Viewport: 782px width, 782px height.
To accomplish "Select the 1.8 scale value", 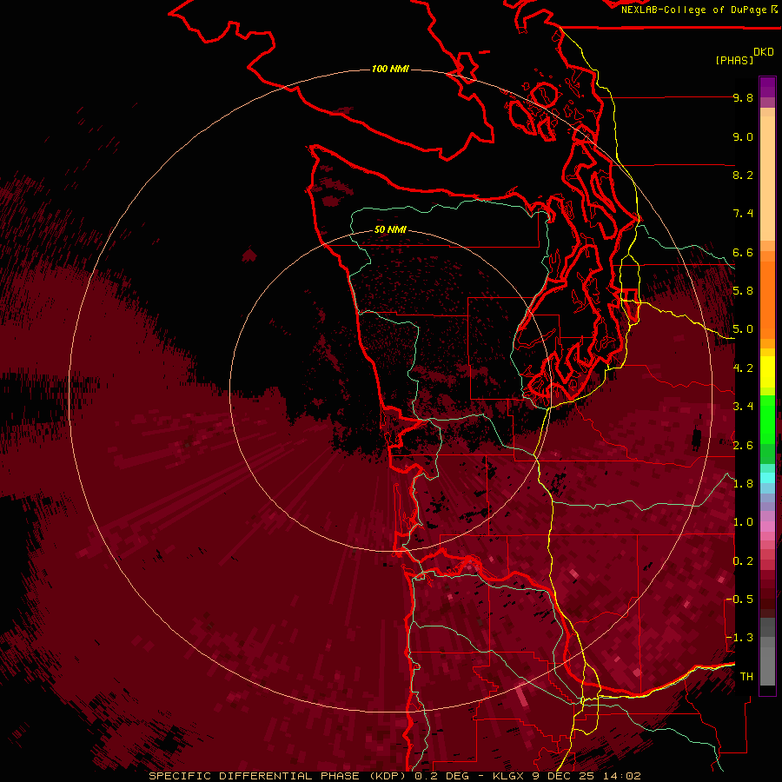I will pos(743,484).
